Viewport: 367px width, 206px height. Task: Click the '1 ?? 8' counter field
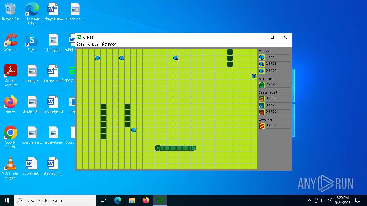point(278,57)
